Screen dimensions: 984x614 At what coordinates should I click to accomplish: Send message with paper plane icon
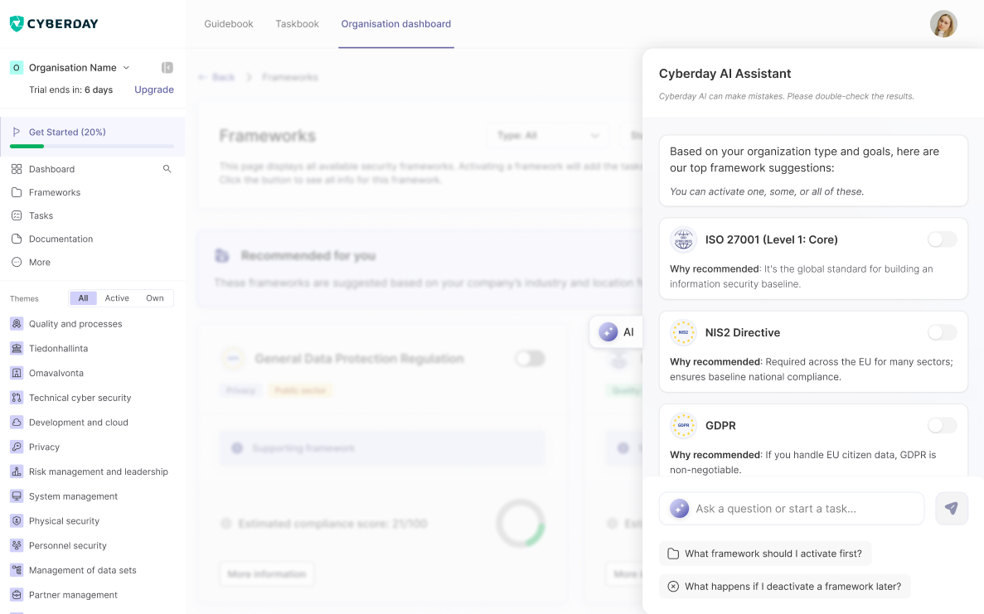952,508
